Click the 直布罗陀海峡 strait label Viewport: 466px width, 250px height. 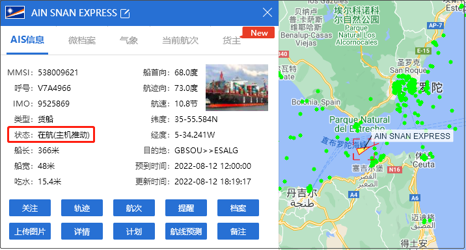(x=345, y=143)
